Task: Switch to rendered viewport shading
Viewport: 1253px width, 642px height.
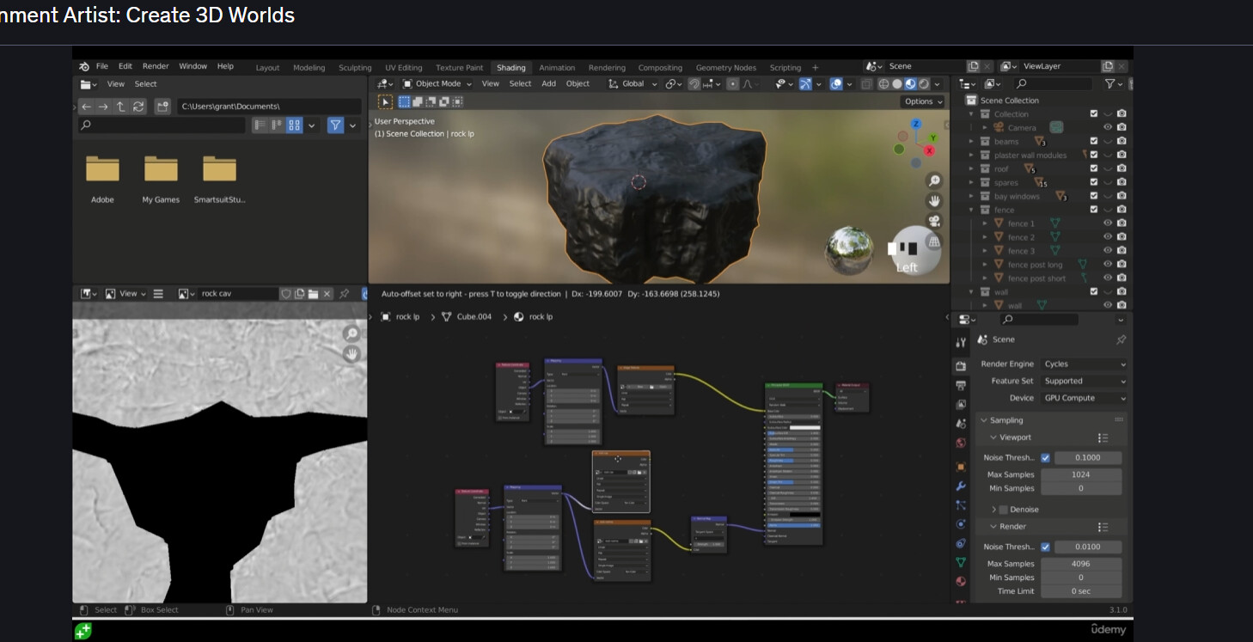Action: [x=924, y=83]
